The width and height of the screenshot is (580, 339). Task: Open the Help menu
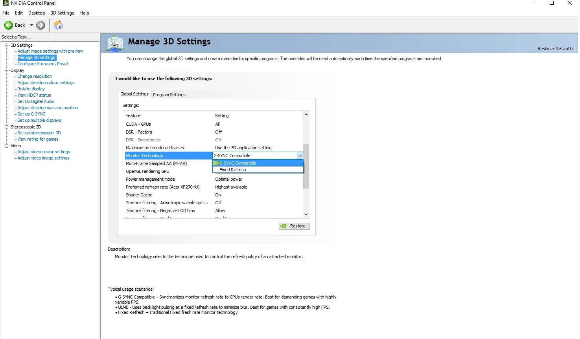(84, 13)
